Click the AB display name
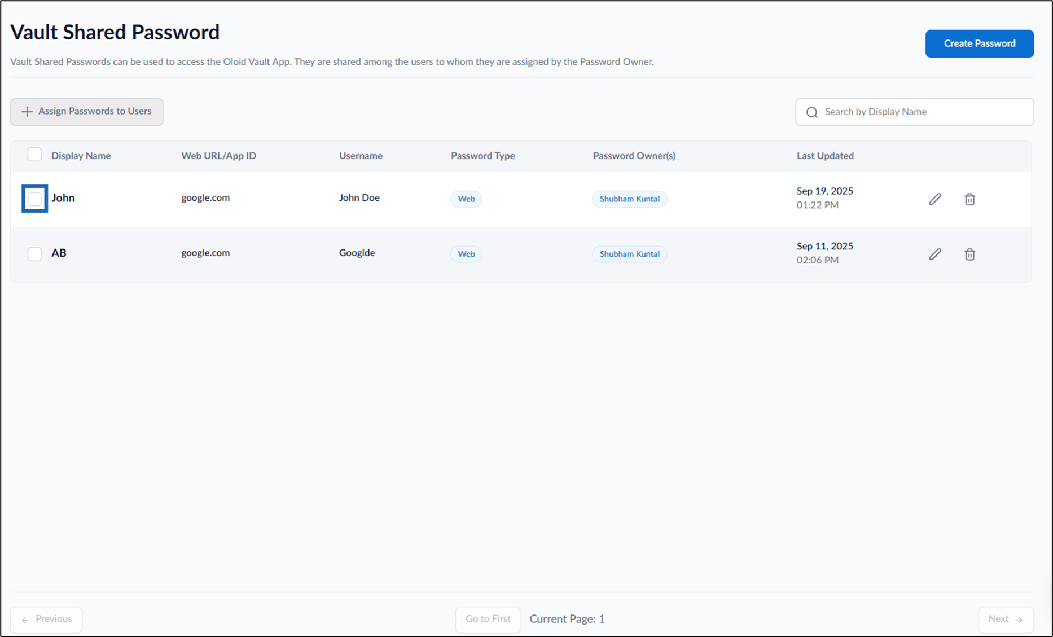 click(59, 253)
